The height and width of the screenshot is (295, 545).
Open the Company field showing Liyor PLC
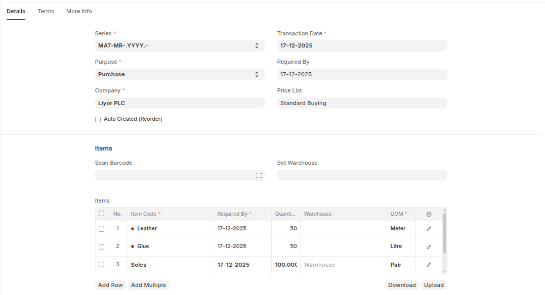tap(180, 103)
